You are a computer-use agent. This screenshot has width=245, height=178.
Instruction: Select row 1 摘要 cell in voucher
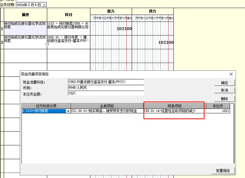pyautogui.click(x=25, y=28)
